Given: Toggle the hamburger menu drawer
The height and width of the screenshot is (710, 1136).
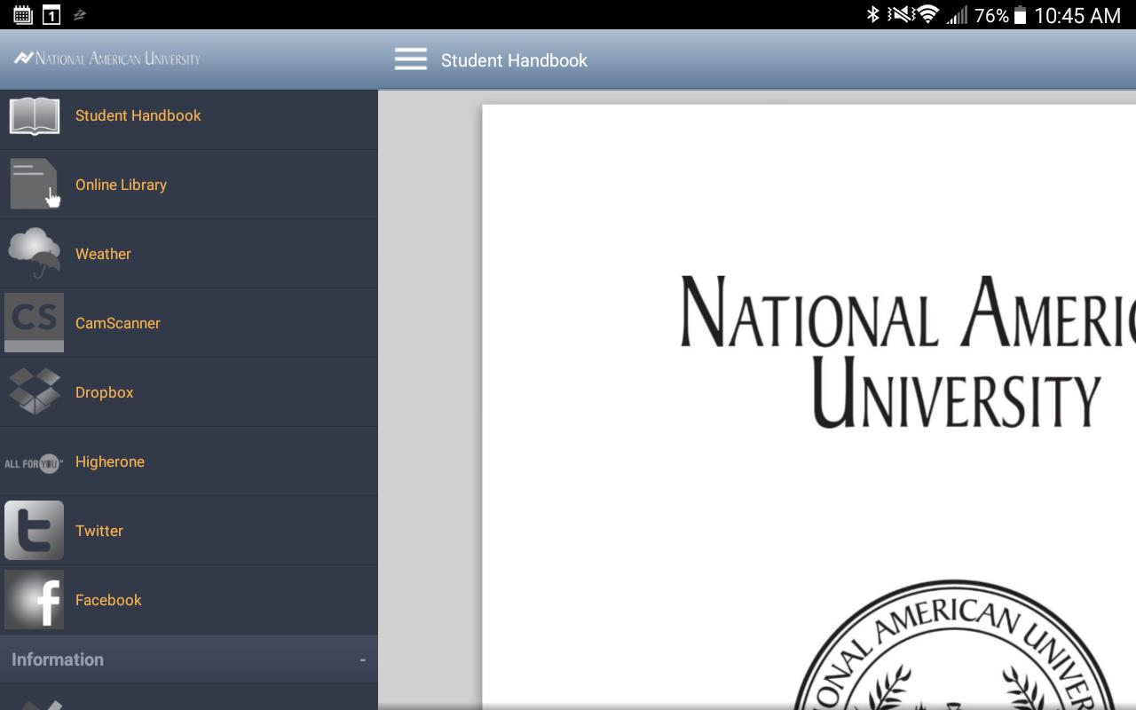Looking at the screenshot, I should [x=411, y=59].
